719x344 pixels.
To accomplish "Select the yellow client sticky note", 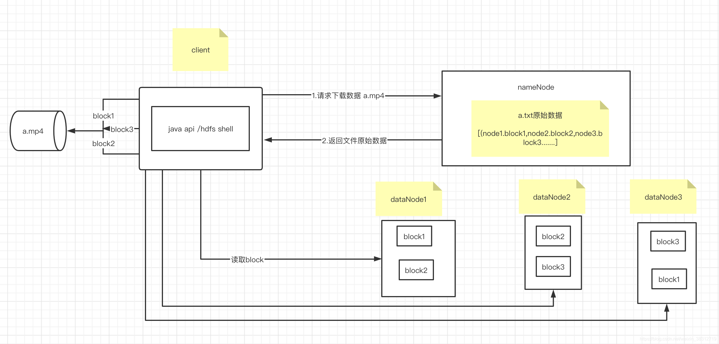I will point(200,50).
